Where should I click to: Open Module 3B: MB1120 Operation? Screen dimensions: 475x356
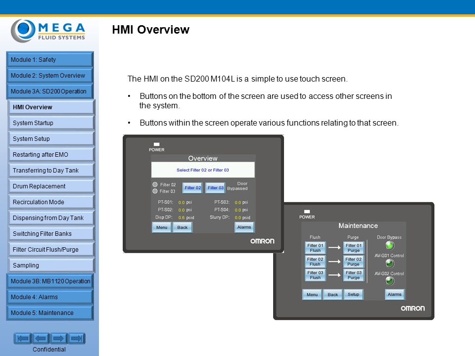(x=49, y=281)
